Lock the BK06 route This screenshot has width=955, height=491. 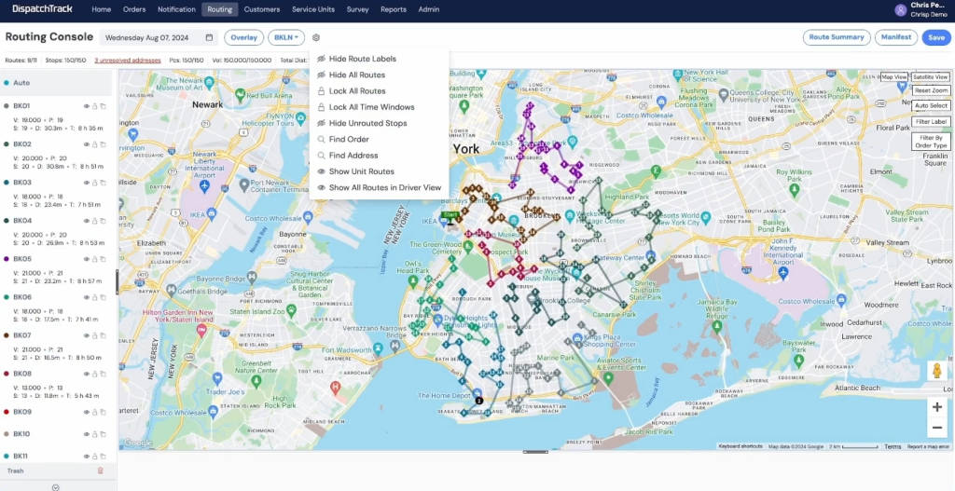point(94,297)
